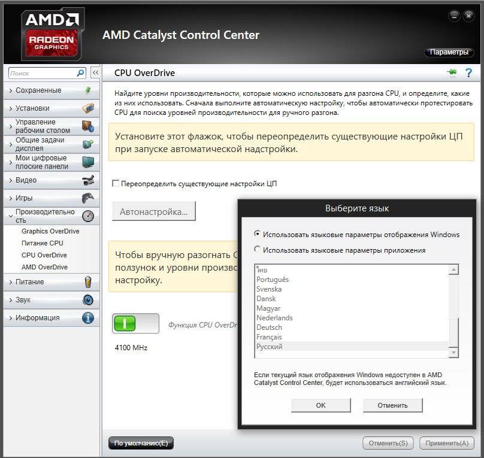
Task: Click the performance gauge icon
Action: [88, 216]
